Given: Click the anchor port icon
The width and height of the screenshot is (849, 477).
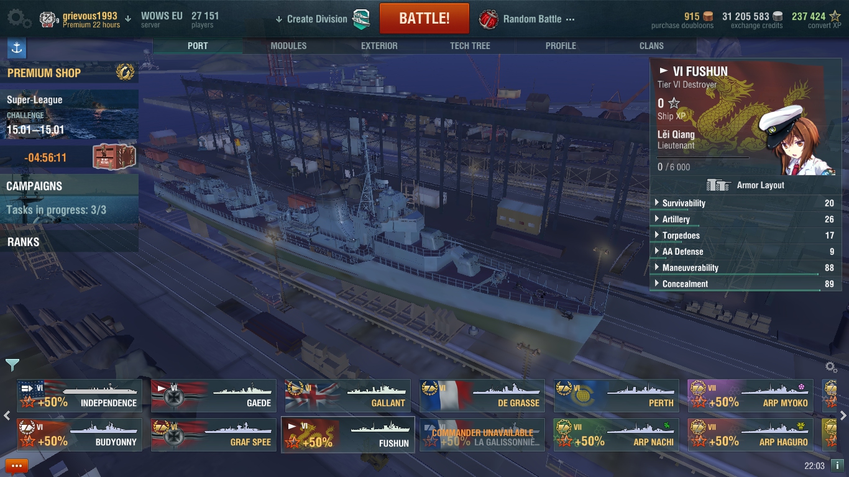Looking at the screenshot, I should 17,47.
